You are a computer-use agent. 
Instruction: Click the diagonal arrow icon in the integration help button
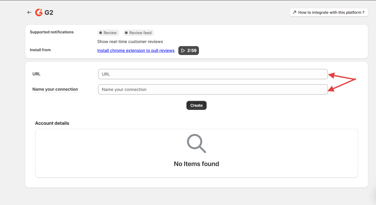(294, 12)
